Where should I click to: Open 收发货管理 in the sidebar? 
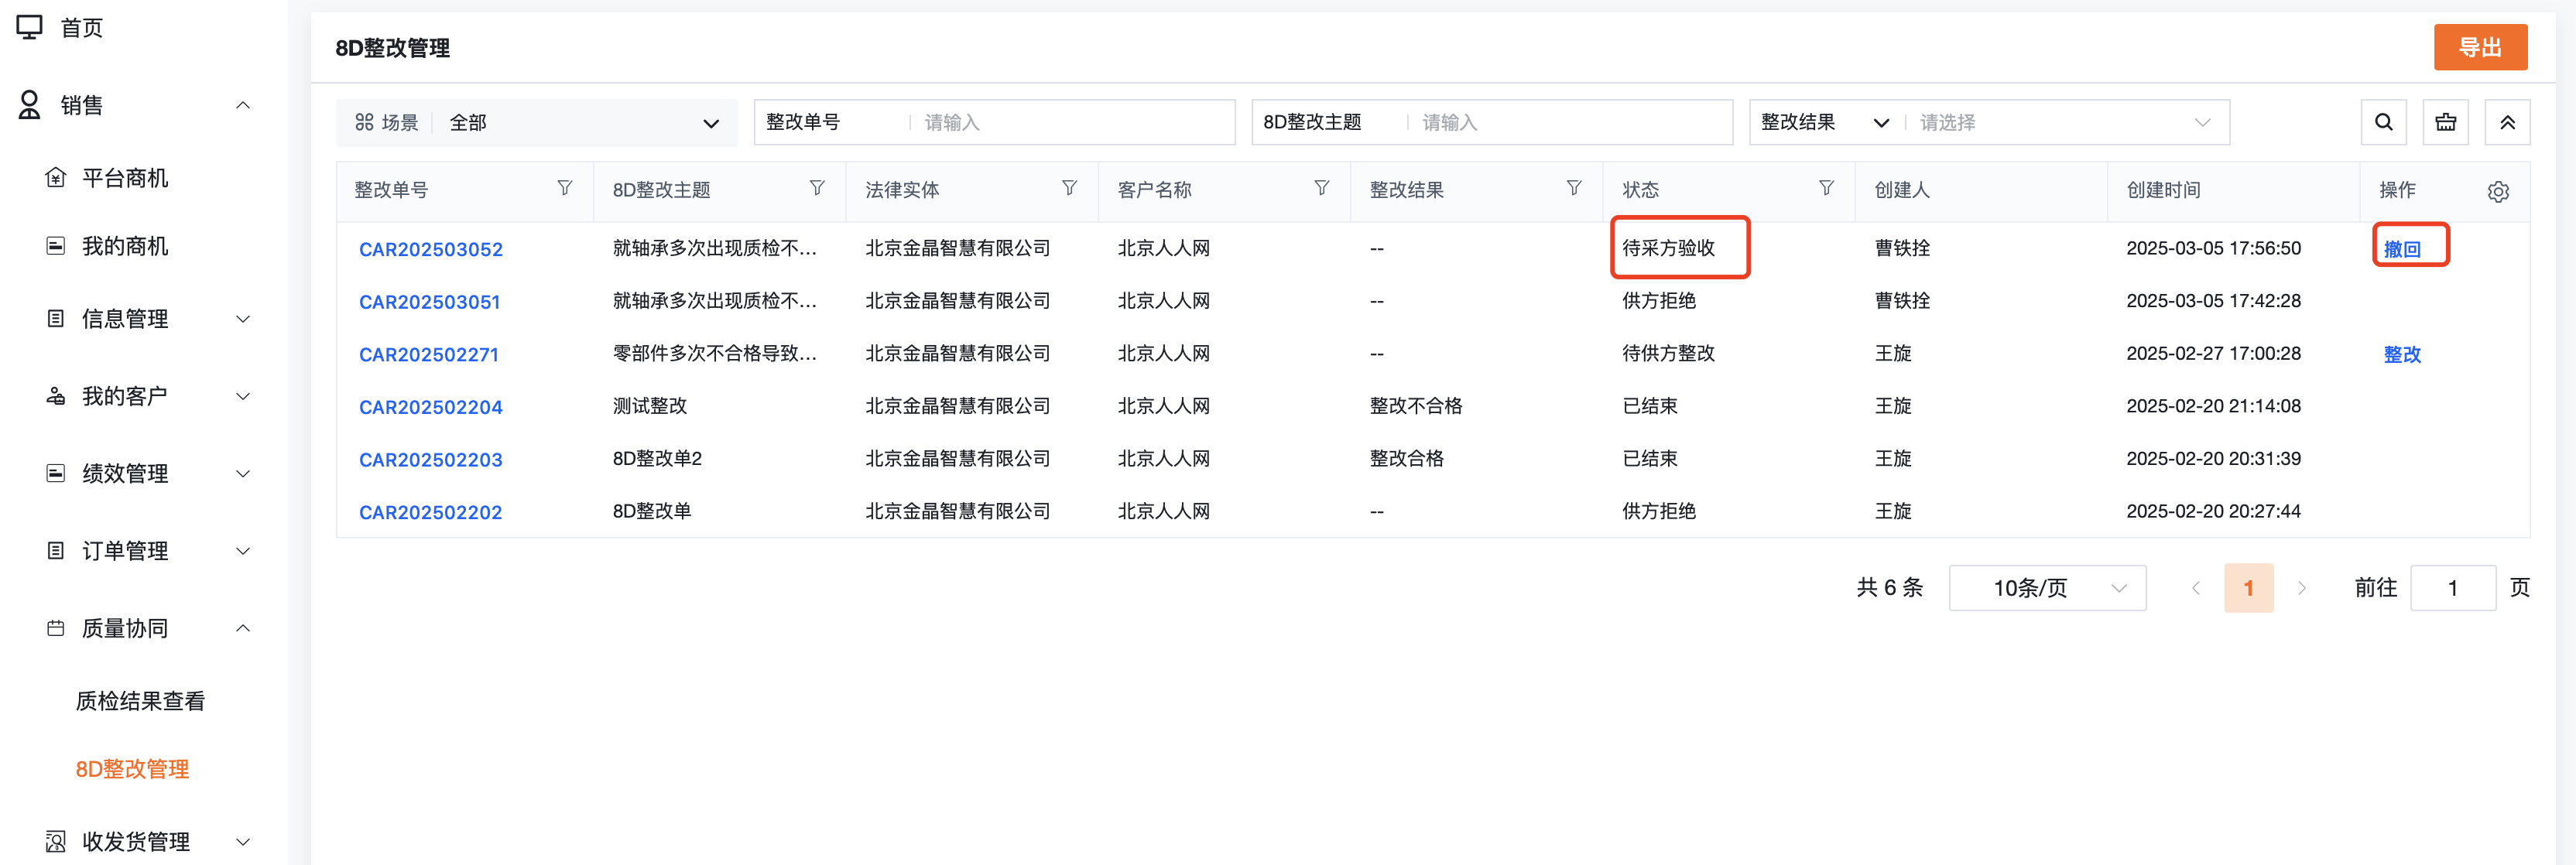tap(136, 841)
